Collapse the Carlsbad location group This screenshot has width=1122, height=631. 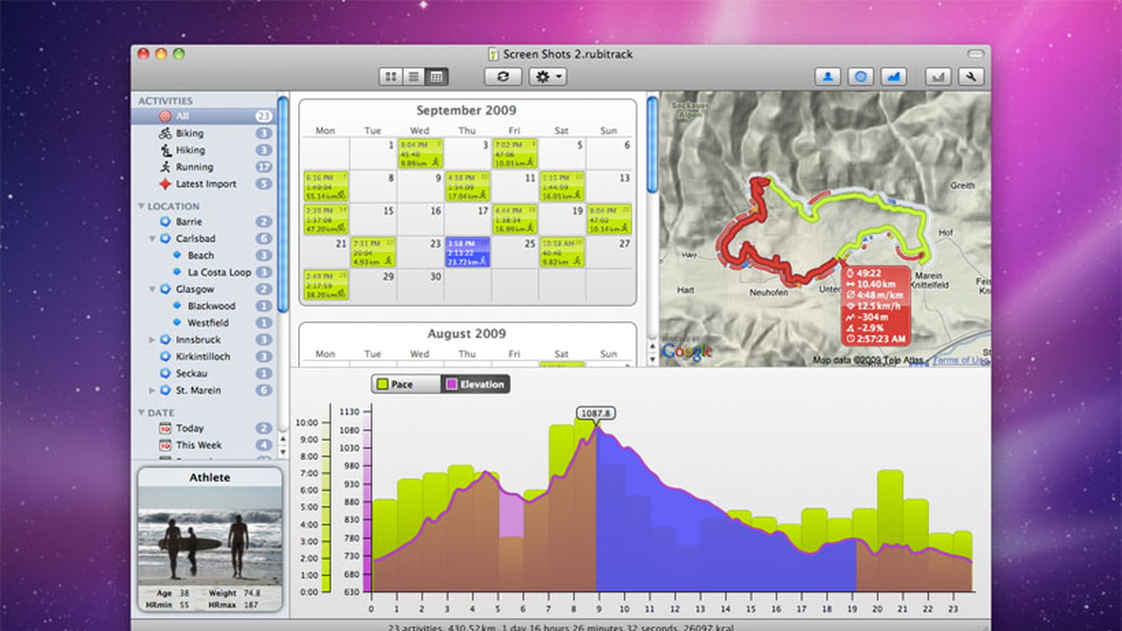pyautogui.click(x=153, y=238)
